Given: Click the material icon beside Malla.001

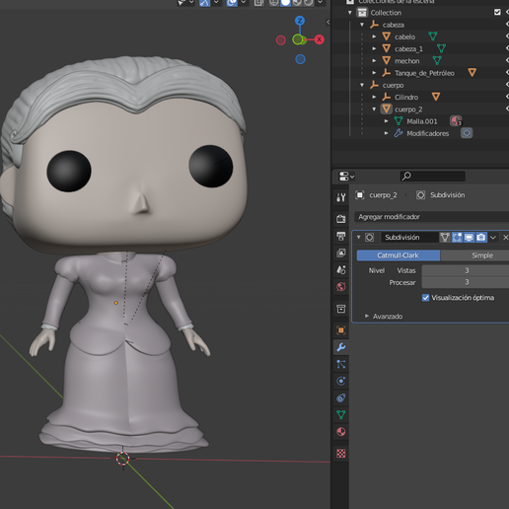Looking at the screenshot, I should click(456, 121).
